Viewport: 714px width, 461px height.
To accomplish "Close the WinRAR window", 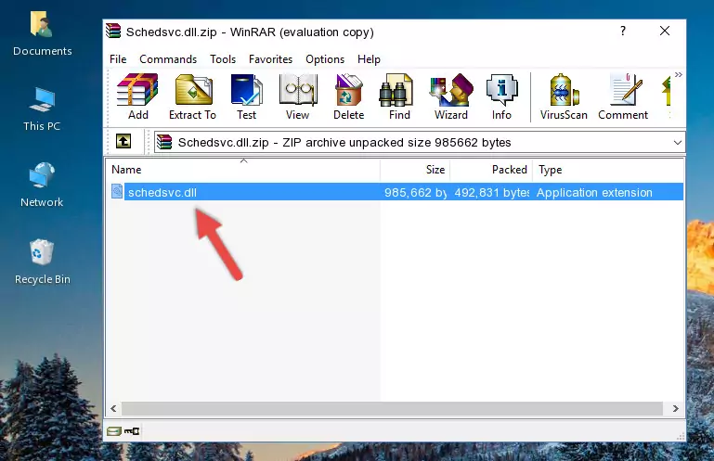I will [x=665, y=31].
